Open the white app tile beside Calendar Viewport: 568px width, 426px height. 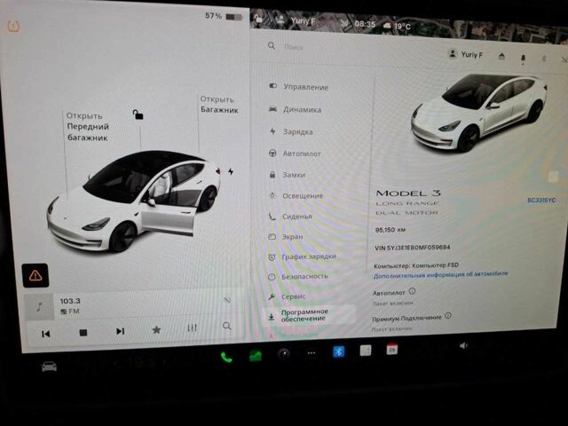(366, 351)
